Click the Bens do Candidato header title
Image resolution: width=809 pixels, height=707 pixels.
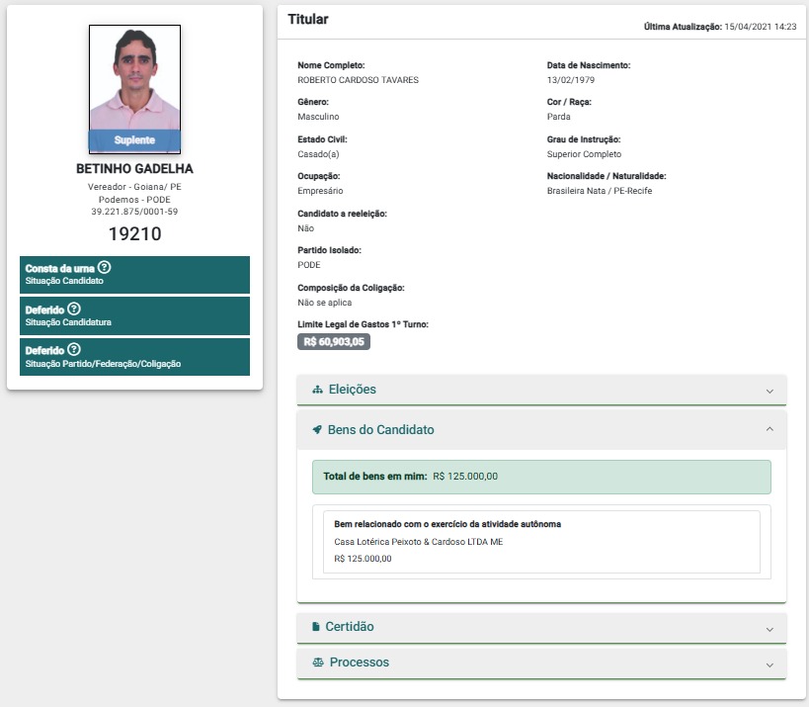(x=380, y=430)
